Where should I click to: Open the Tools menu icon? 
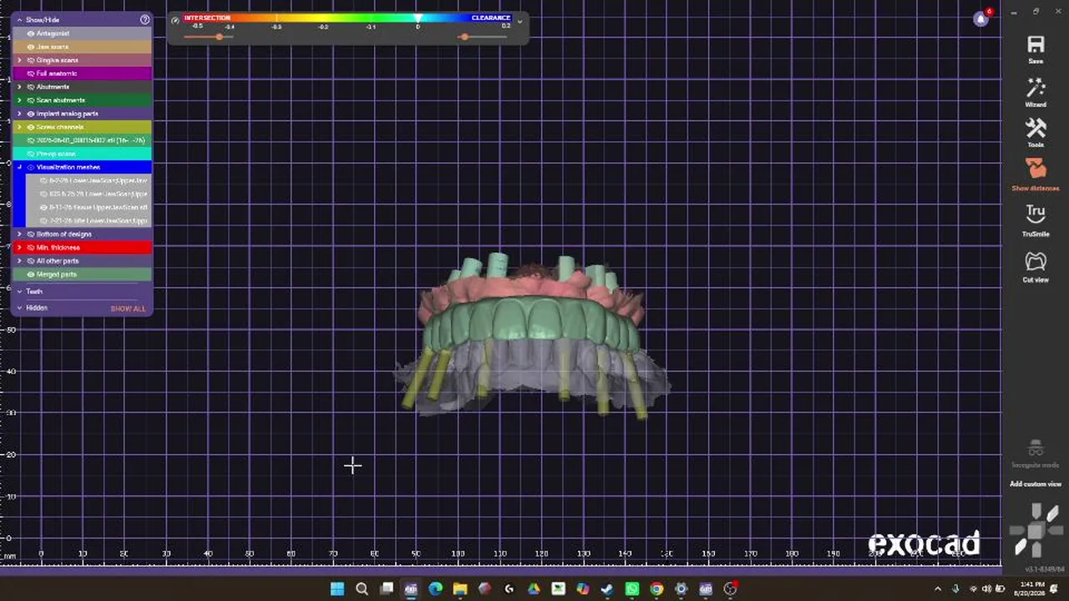1036,129
